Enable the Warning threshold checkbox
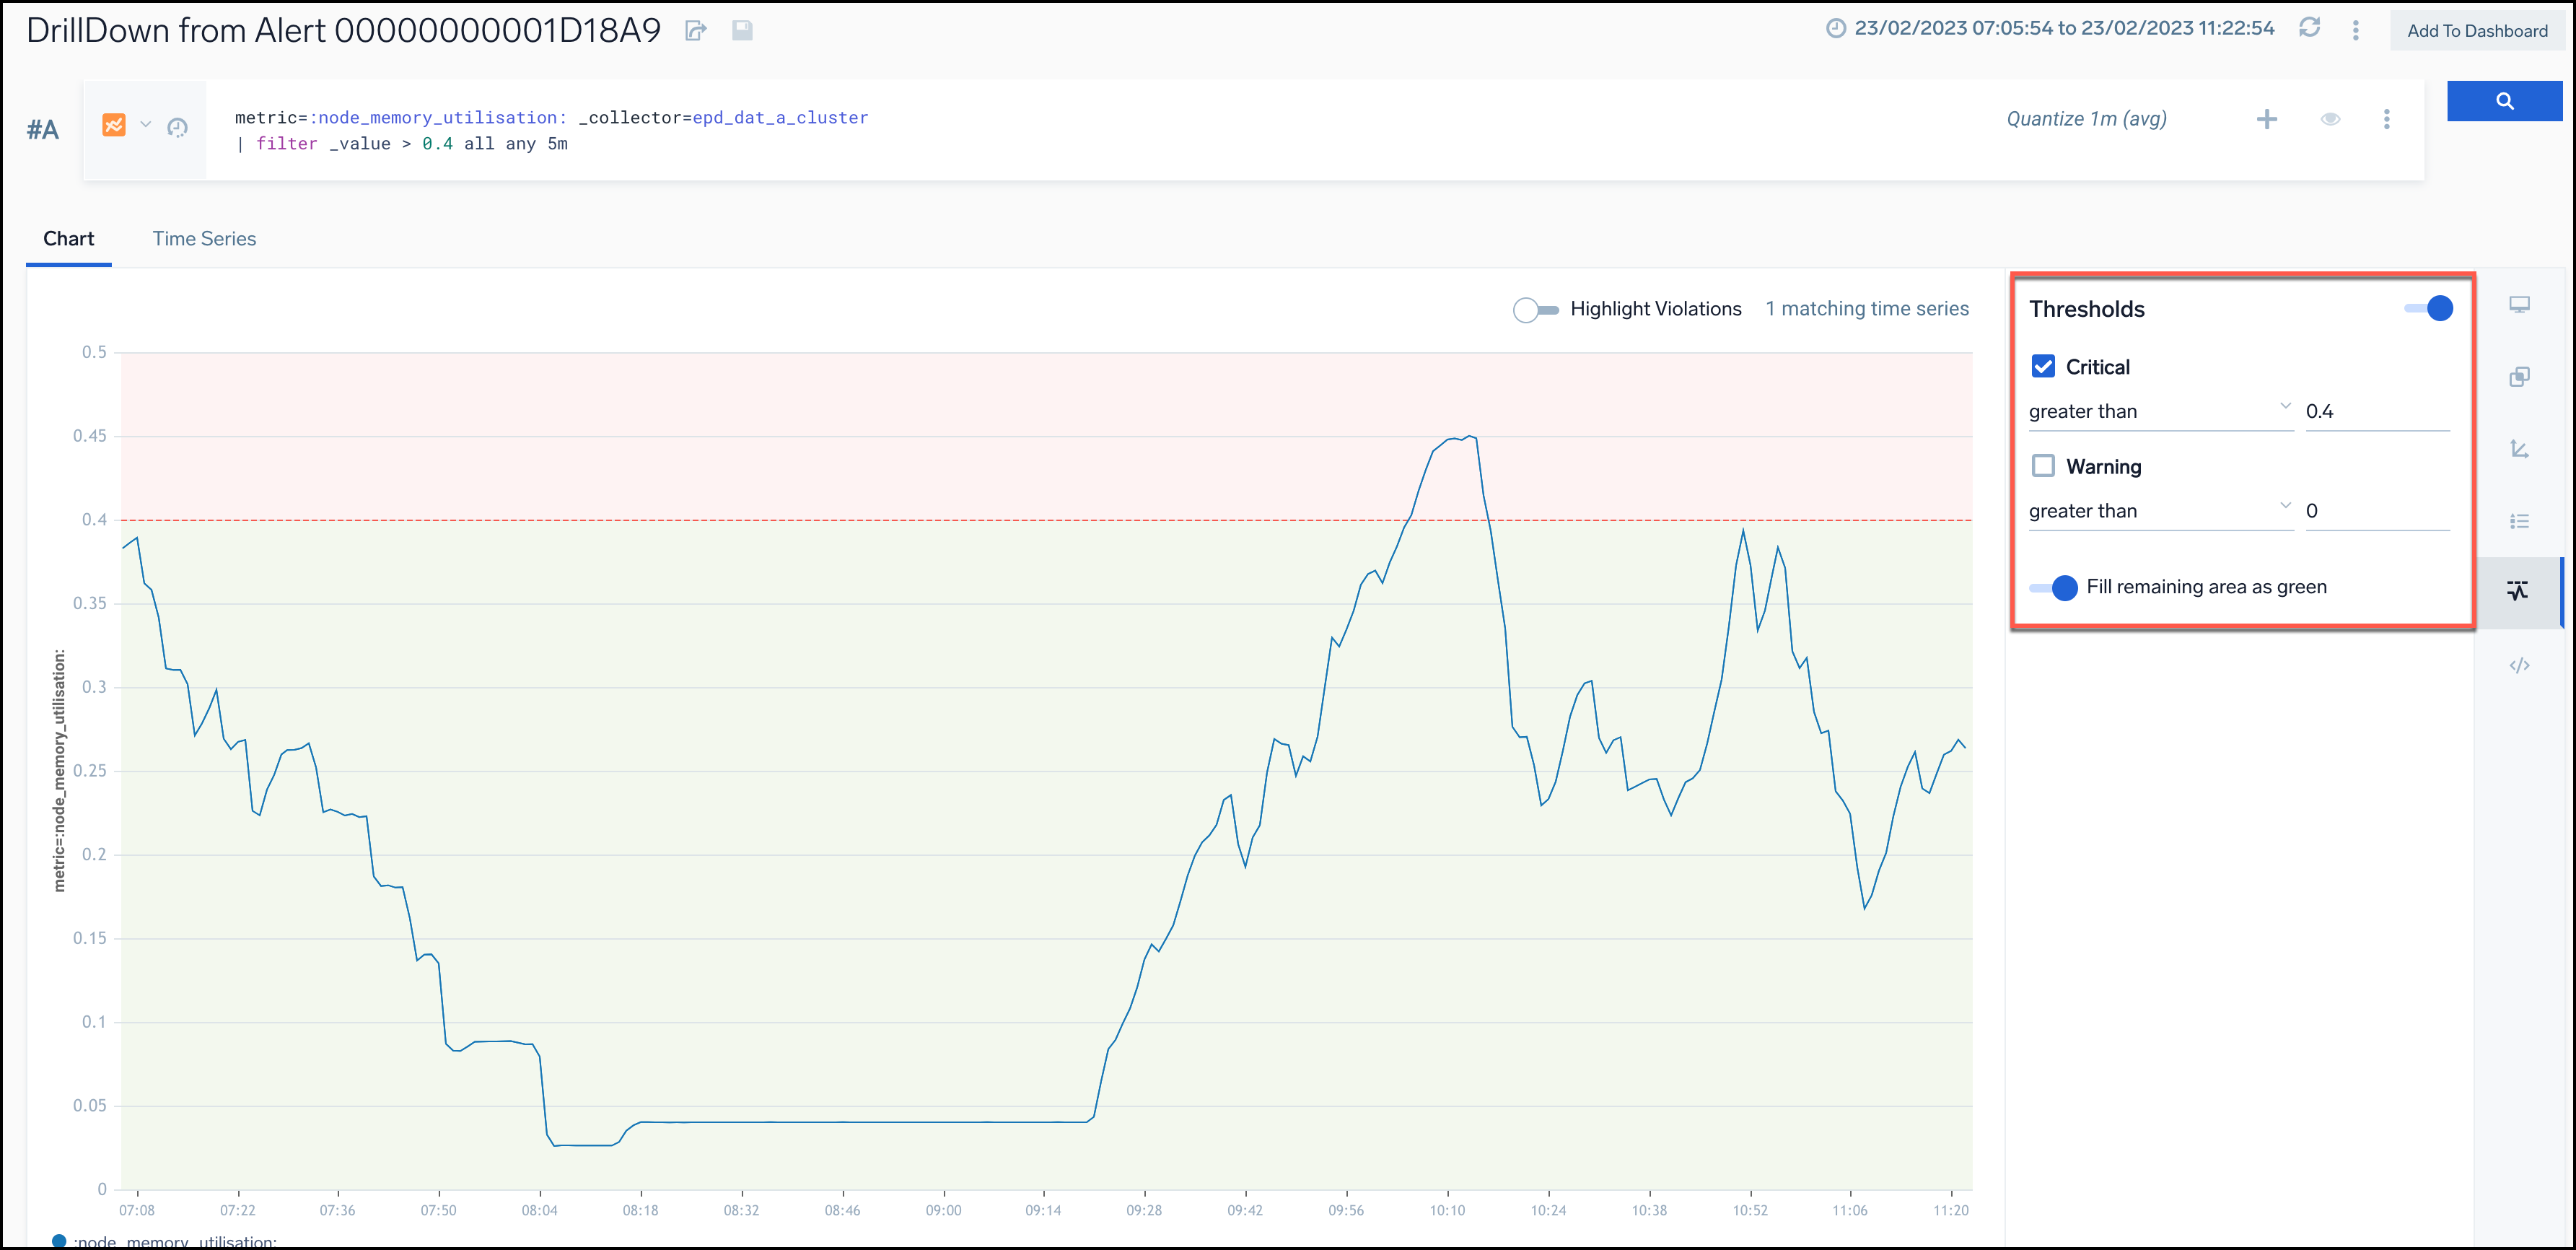 point(2042,465)
